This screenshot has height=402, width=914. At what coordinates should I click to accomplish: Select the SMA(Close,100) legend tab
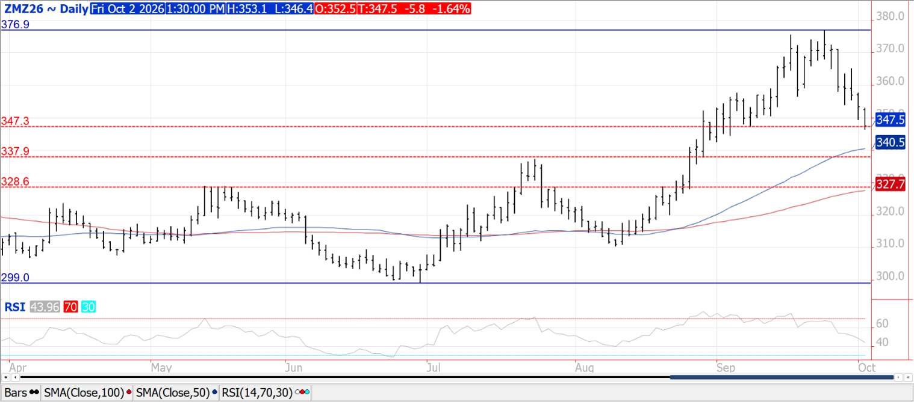click(87, 393)
